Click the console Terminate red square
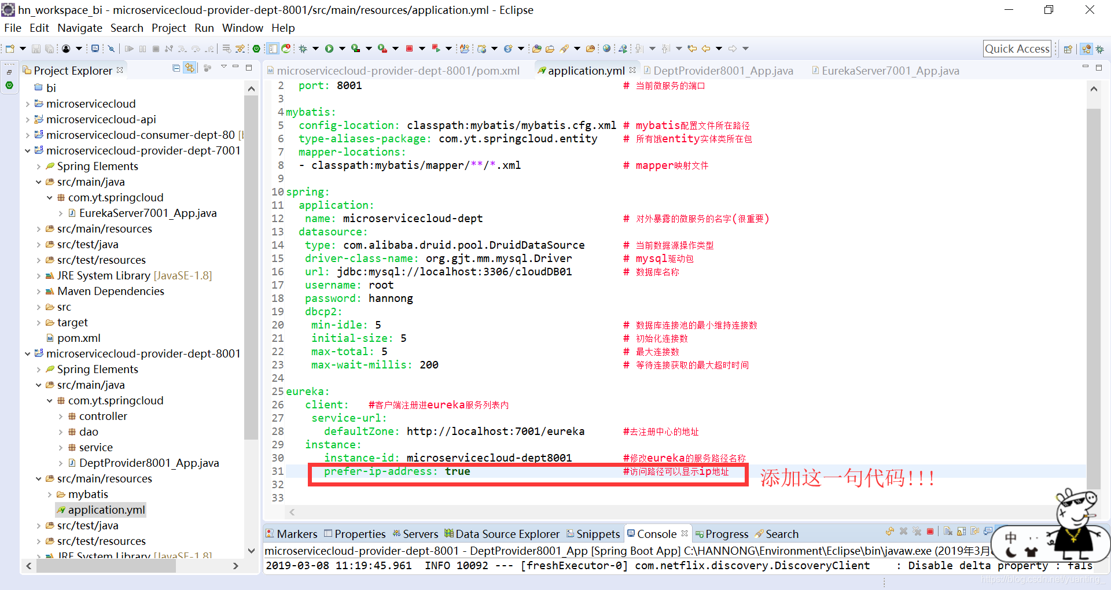This screenshot has height=590, width=1111. (x=930, y=531)
